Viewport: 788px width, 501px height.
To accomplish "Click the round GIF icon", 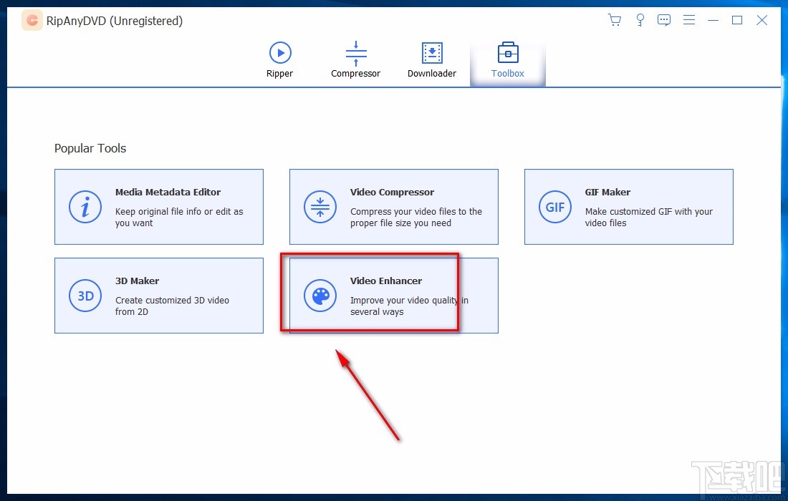I will click(x=555, y=207).
